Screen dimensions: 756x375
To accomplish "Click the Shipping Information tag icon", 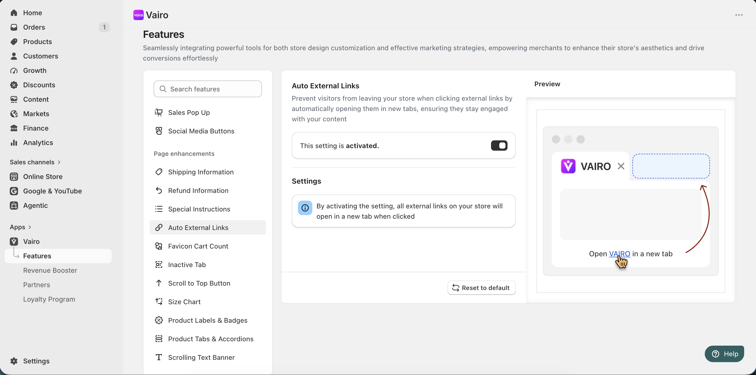I will 159,172.
